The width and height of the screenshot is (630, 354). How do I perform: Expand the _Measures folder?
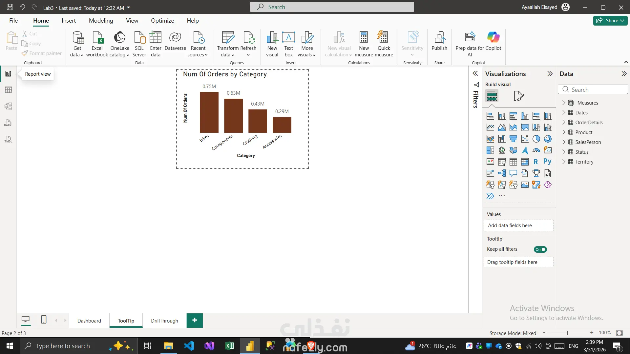point(564,103)
